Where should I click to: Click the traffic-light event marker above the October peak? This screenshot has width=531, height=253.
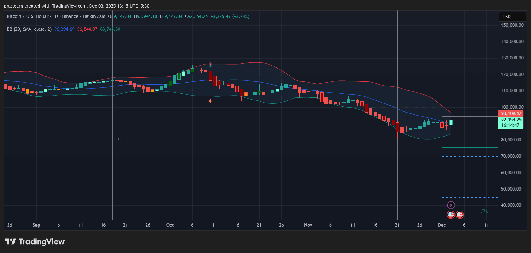(x=210, y=65)
